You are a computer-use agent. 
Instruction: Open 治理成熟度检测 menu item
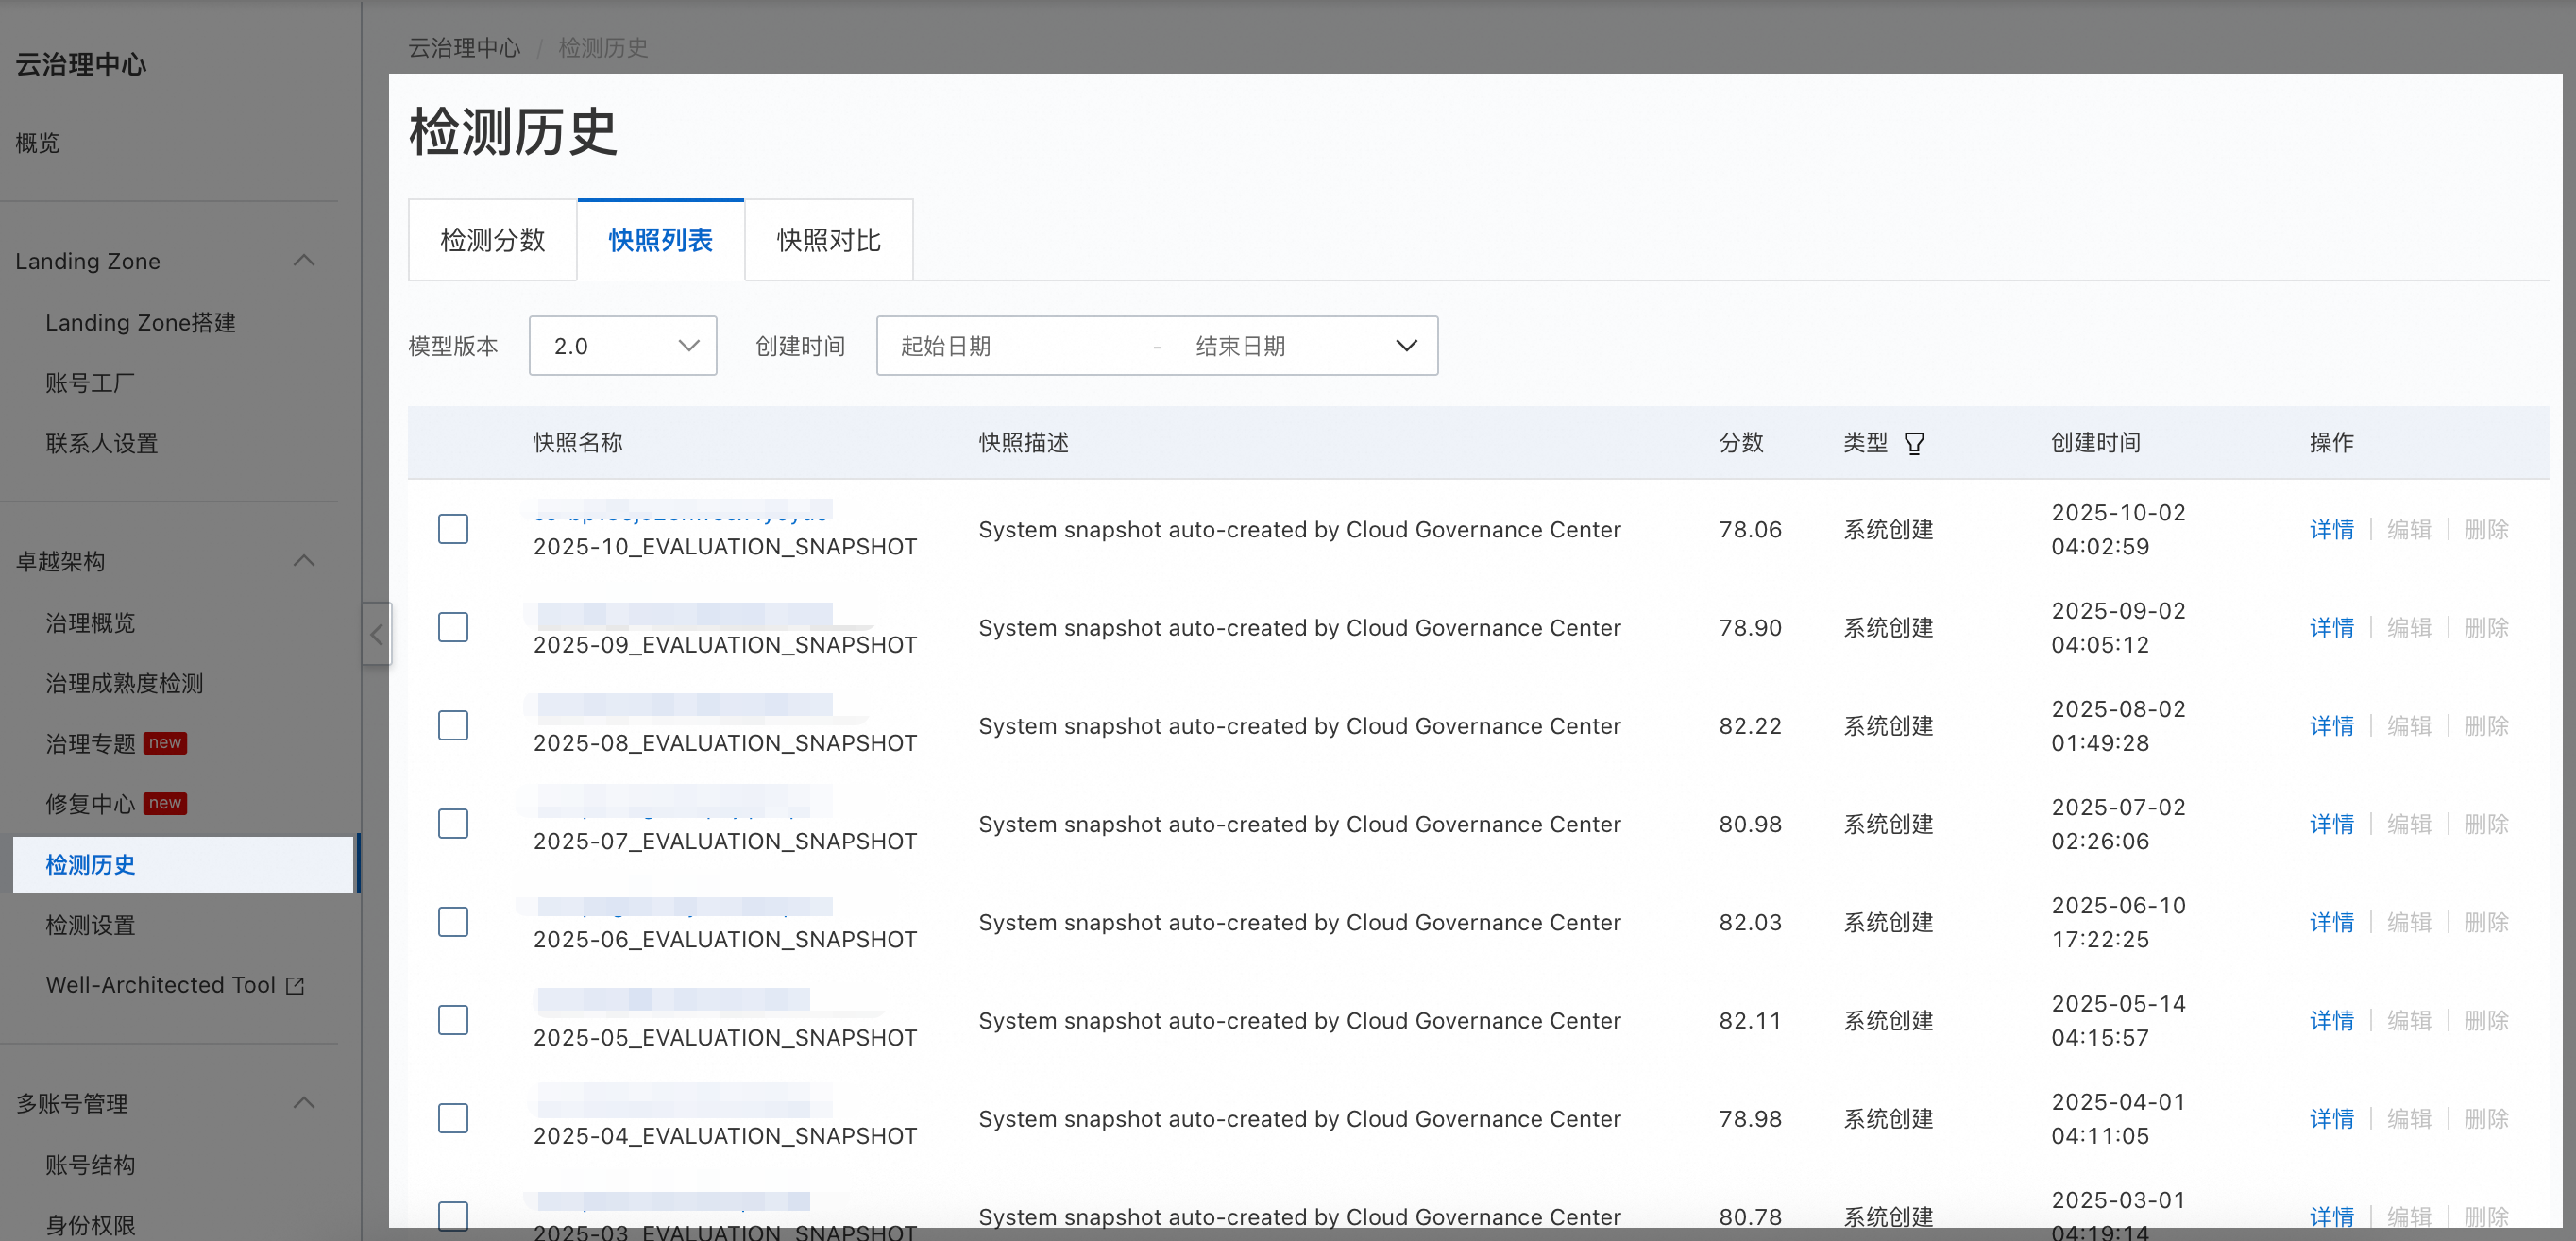point(124,683)
